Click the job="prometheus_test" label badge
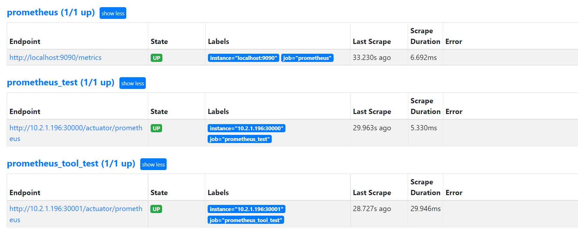The image size is (578, 229). tap(240, 139)
